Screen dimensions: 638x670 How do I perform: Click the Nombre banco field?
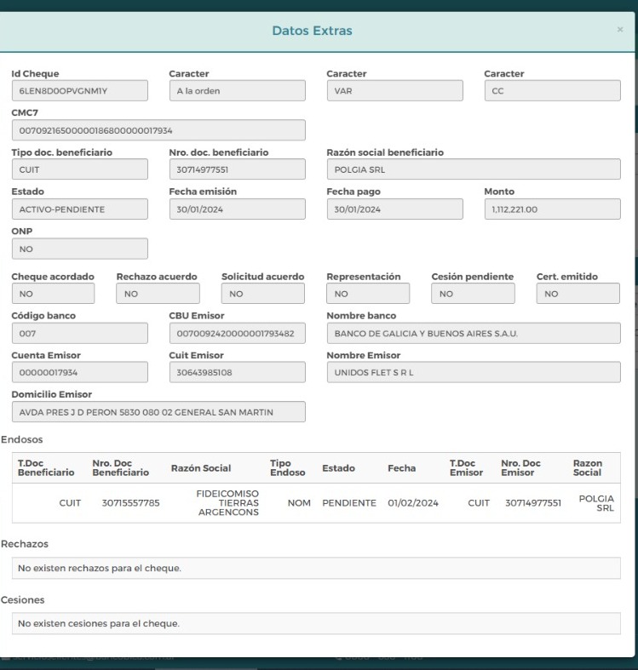pyautogui.click(x=474, y=333)
